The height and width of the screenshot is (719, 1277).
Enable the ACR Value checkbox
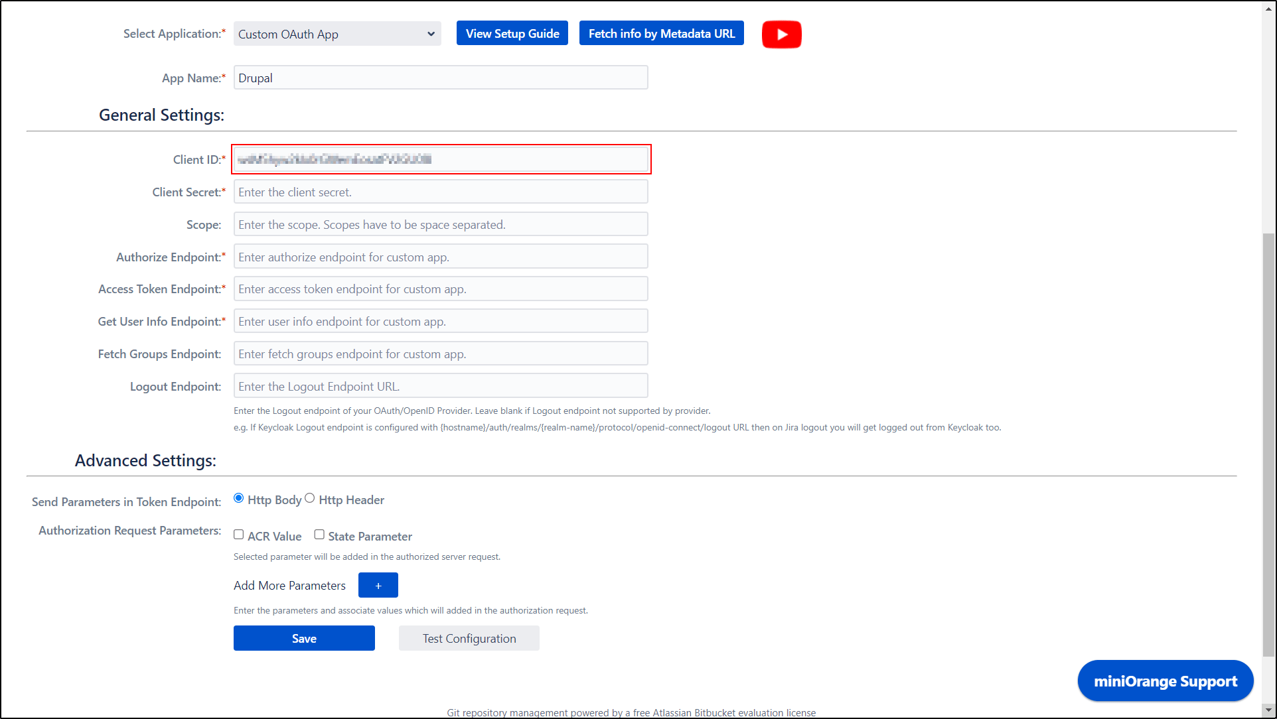[238, 534]
